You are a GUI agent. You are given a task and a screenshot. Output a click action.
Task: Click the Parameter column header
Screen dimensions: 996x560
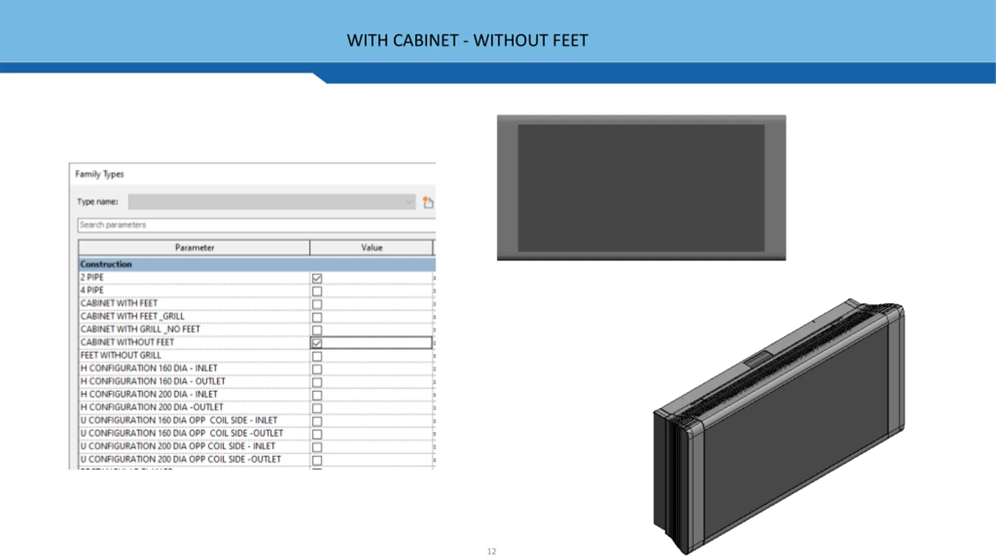point(194,248)
